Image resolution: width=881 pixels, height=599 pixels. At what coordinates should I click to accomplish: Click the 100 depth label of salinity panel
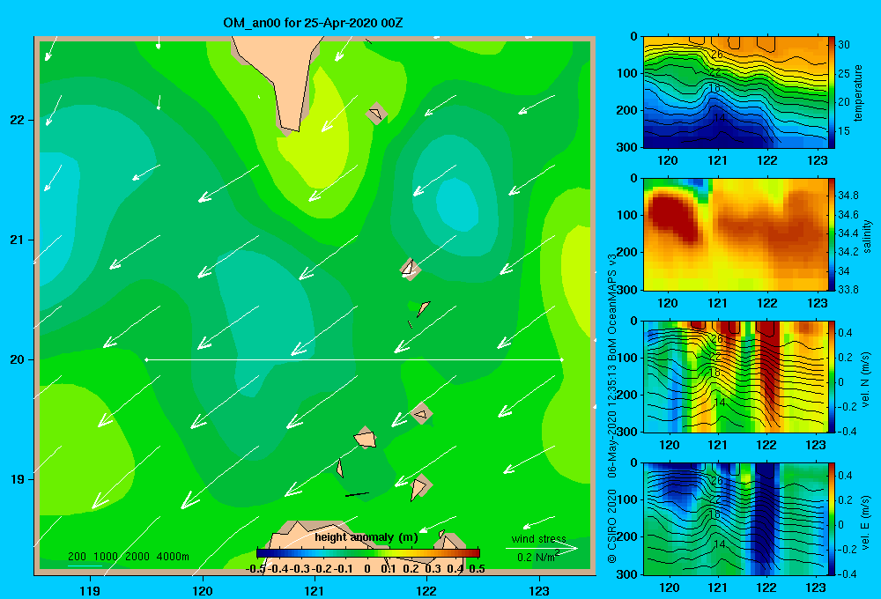pyautogui.click(x=627, y=215)
